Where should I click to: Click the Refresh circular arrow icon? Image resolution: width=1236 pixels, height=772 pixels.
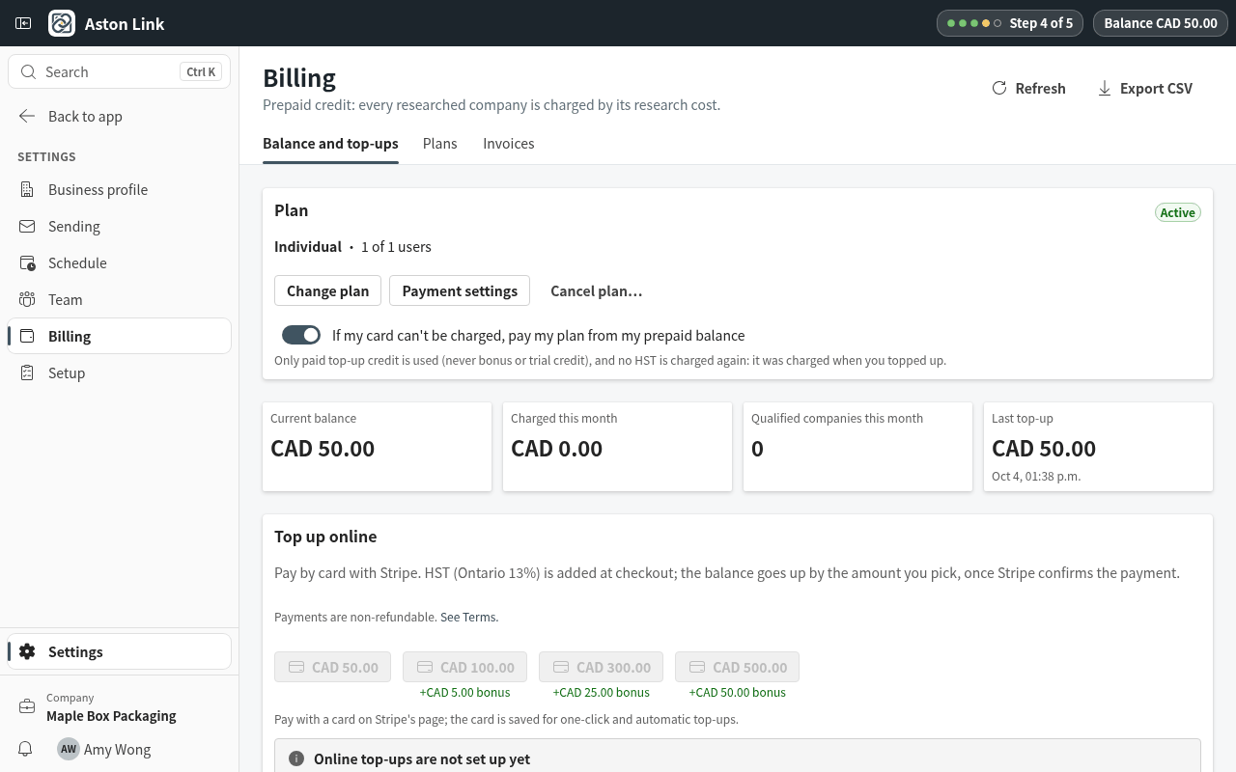pos(999,88)
